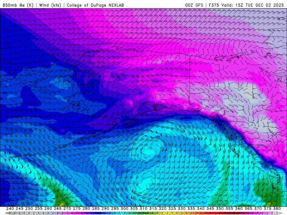Click the 375 color scale label
287x215 pixels.
pos(267,209)
